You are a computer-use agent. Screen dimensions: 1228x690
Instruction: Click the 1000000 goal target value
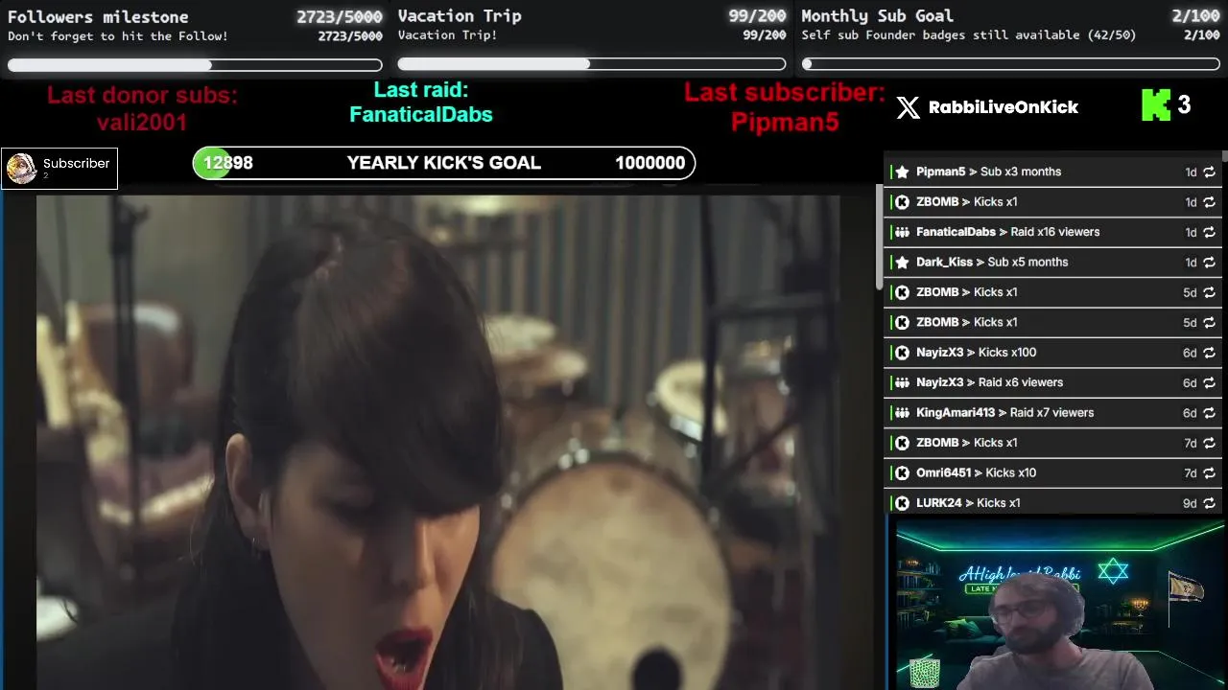650,163
